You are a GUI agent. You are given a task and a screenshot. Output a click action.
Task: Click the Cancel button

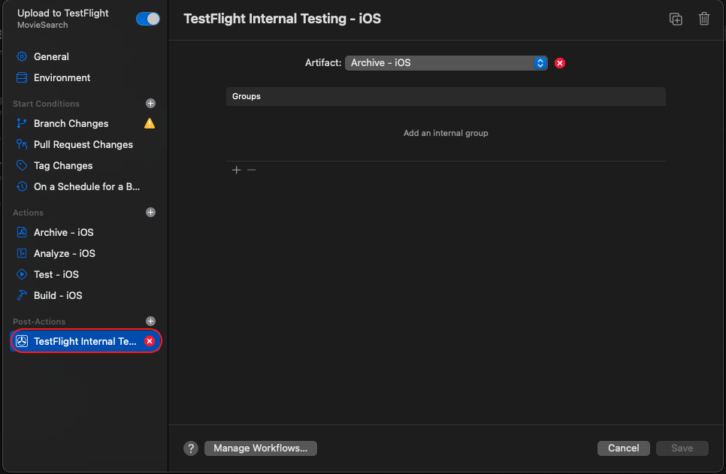click(x=623, y=448)
